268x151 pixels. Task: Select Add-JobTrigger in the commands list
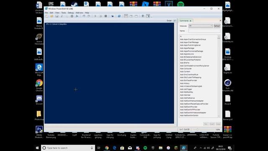(x=186, y=89)
